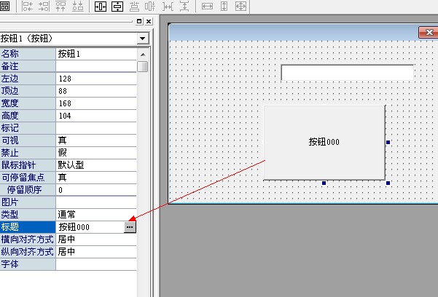This screenshot has height=297, width=438.
Task: Select the highlighted 标题 property label
Action: click(28, 227)
